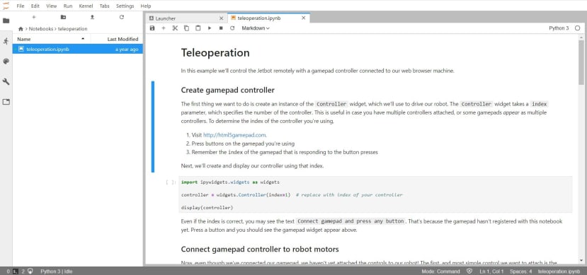
Task: Click the kernel status circle indicator
Action: click(577, 28)
